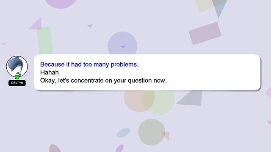Click the pink triangle near the green rectangle
The image size is (271, 152).
[36, 24]
